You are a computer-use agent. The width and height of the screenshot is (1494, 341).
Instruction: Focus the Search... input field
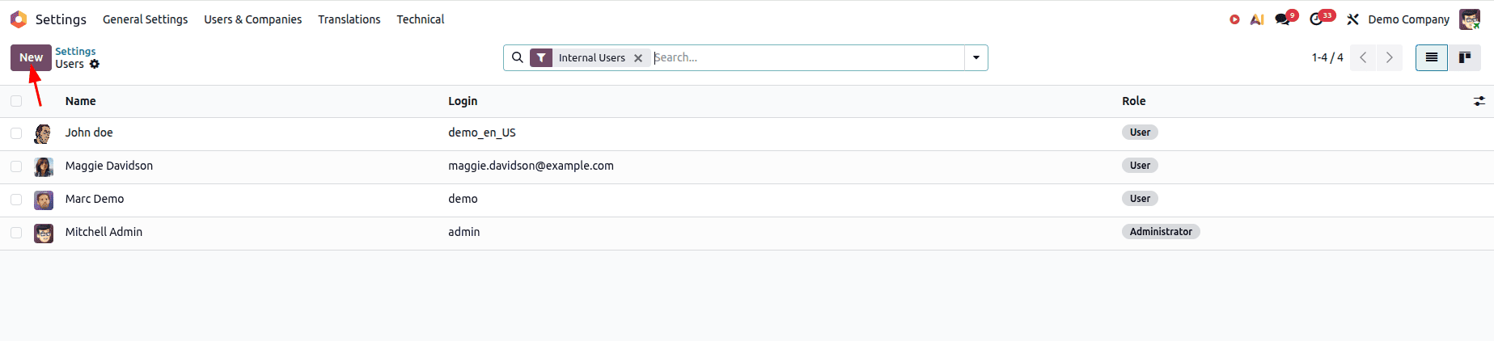[x=807, y=57]
